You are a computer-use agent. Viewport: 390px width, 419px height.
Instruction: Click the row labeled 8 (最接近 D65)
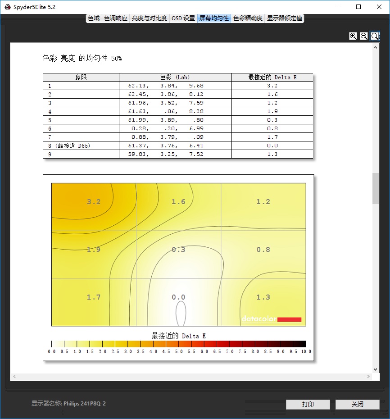coord(178,146)
